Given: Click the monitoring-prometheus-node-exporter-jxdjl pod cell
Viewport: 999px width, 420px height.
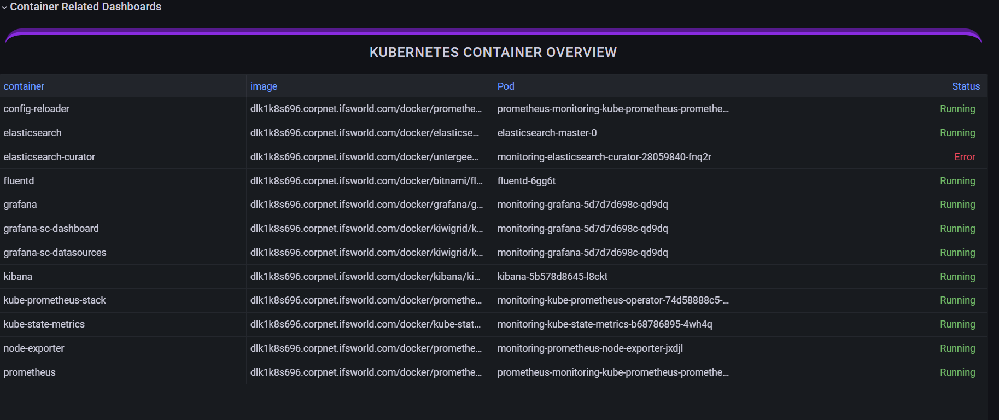Looking at the screenshot, I should (x=590, y=348).
